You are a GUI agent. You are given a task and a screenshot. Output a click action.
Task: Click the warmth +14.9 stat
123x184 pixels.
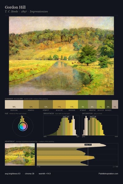45,174
